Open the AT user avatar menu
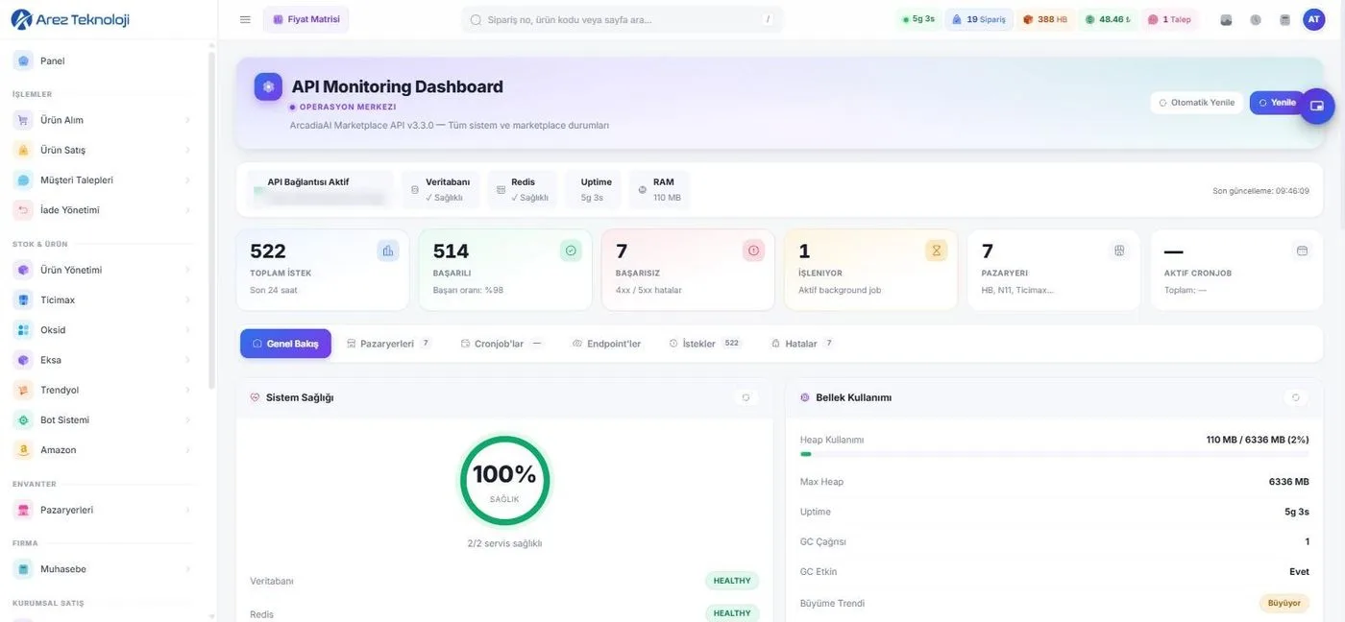 tap(1313, 19)
